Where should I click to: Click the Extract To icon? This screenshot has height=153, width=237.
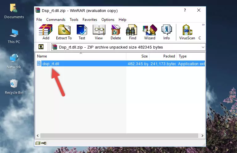[64, 32]
